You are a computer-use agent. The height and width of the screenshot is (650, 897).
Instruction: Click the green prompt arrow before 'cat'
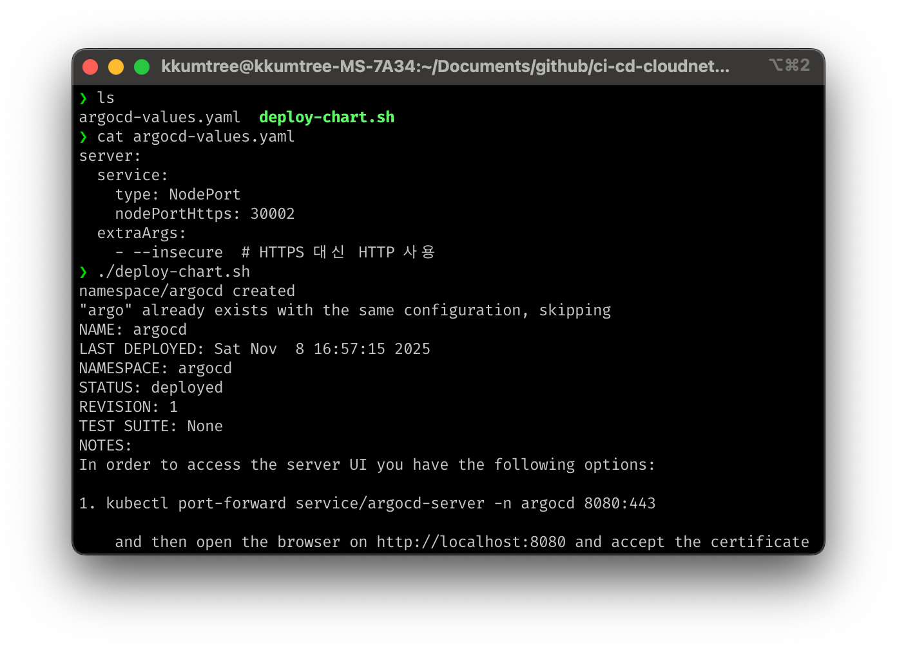[x=83, y=136]
